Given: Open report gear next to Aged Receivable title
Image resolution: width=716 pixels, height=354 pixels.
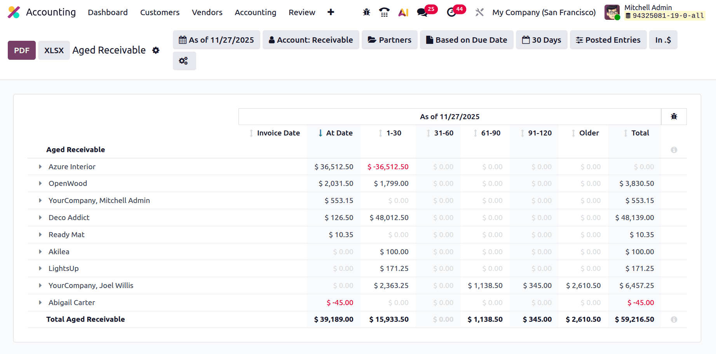Looking at the screenshot, I should pyautogui.click(x=156, y=50).
